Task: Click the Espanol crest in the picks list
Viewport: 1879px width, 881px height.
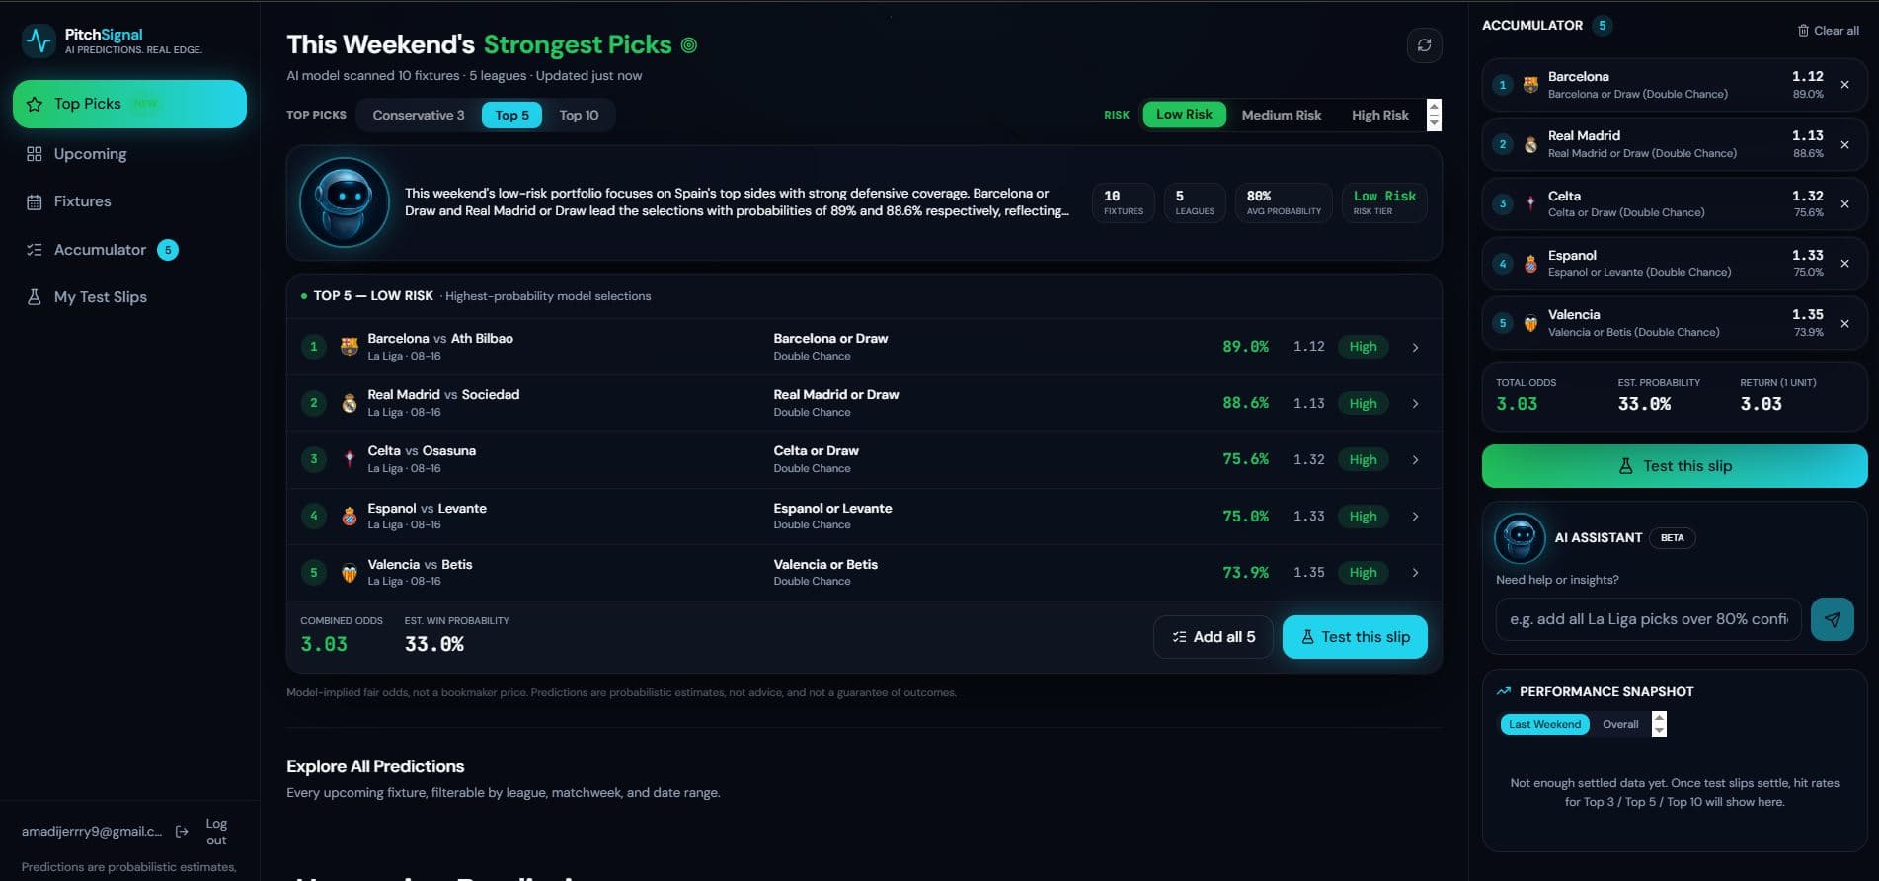Action: 350,517
